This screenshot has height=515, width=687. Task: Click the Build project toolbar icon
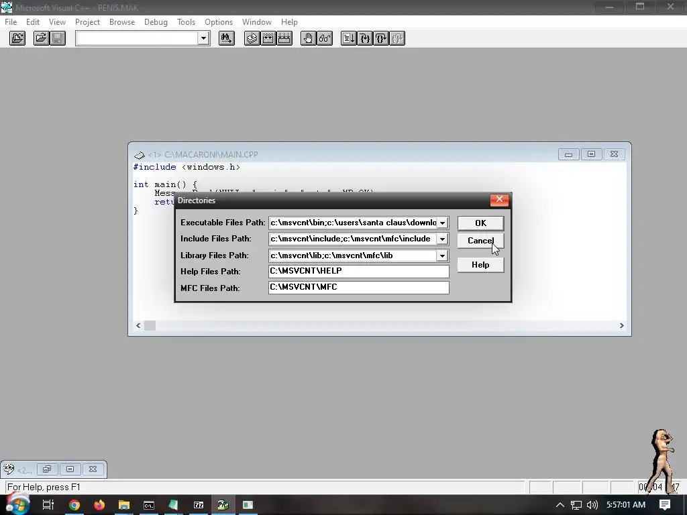coord(268,38)
